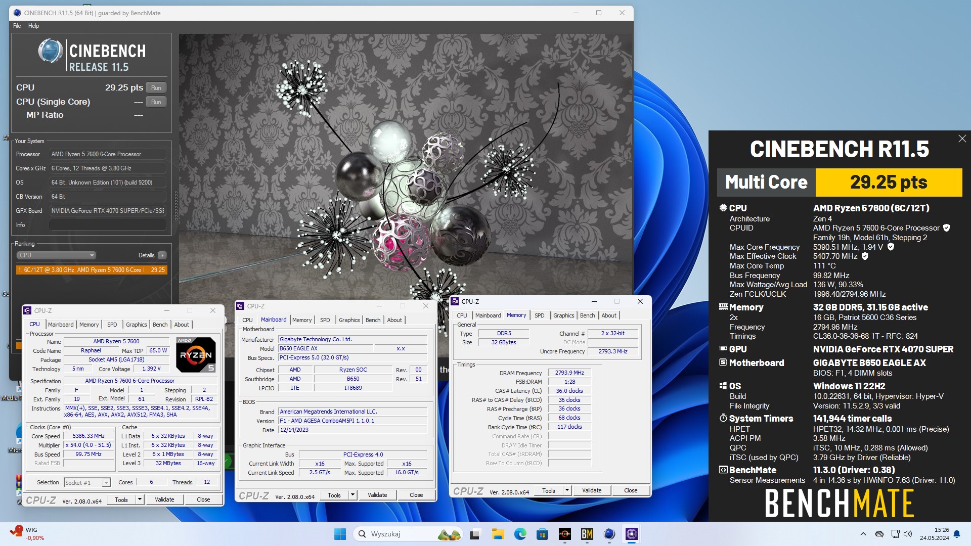
Task: Click Validate in middle CPU-Z window
Action: [x=377, y=495]
